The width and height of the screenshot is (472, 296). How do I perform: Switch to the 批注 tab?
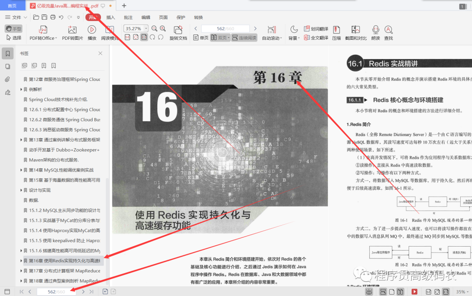tap(128, 17)
